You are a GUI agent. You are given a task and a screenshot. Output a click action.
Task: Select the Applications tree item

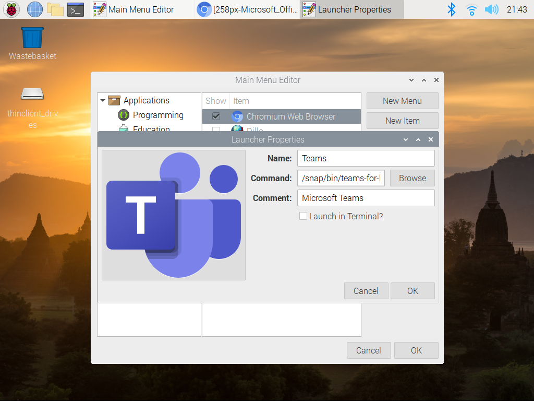147,100
